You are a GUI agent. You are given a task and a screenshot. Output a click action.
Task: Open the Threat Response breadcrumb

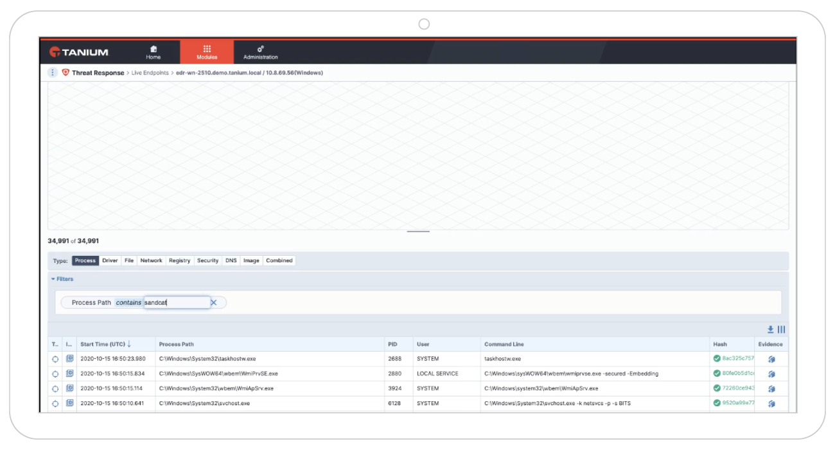(x=98, y=73)
